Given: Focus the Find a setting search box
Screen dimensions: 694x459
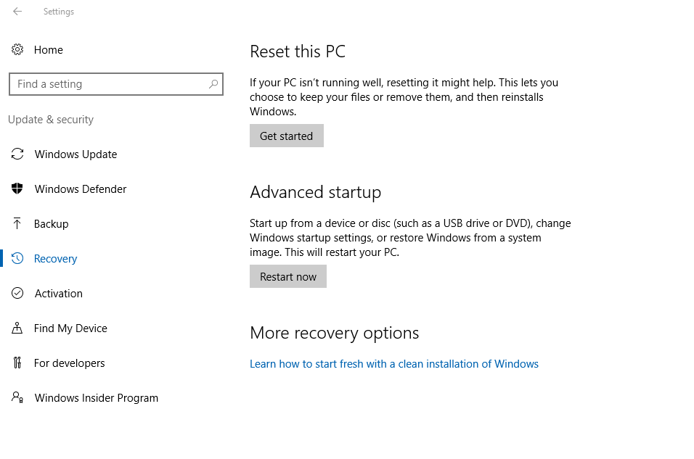Looking at the screenshot, I should [109, 84].
